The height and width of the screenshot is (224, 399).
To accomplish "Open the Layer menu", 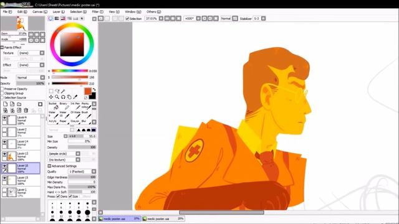I will pos(59,12).
